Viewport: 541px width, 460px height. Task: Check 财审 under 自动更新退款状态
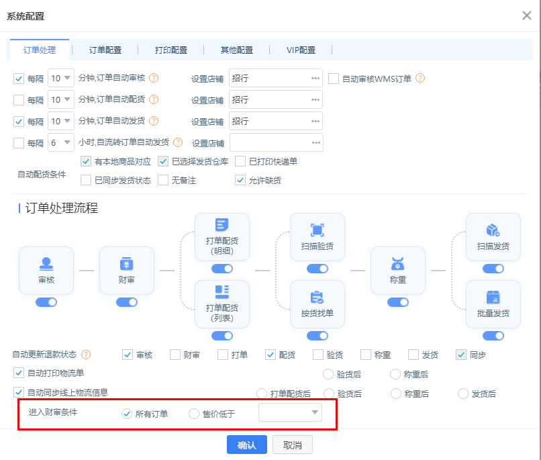175,355
